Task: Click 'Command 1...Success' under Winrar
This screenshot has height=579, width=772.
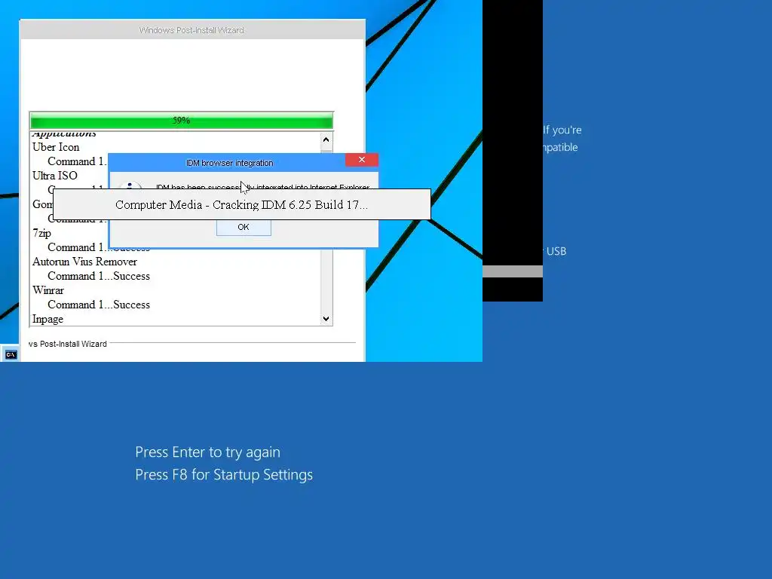Action: pos(99,305)
